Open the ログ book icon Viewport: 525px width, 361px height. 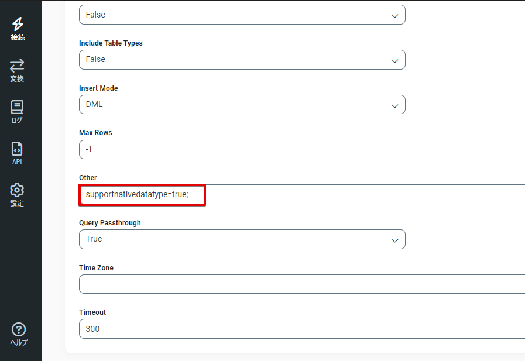point(18,107)
